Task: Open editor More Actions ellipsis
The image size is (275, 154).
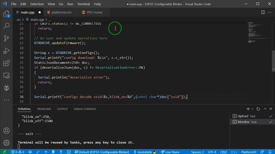Action: (x=269, y=12)
